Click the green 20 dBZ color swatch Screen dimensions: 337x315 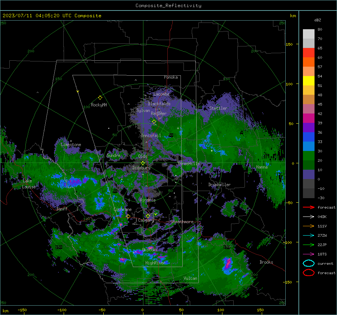point(309,155)
